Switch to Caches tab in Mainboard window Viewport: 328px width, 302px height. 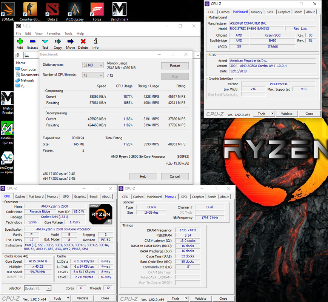point(224,12)
